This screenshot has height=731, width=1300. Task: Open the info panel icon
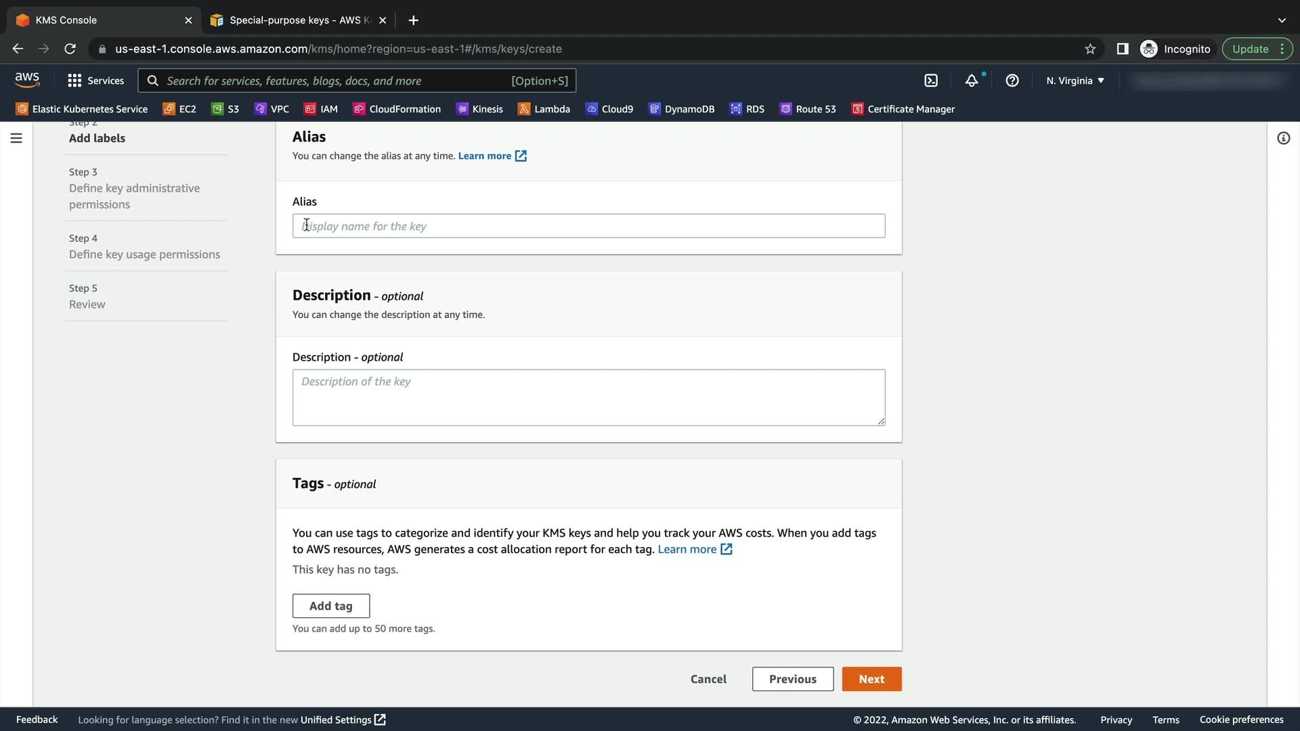pyautogui.click(x=1283, y=138)
